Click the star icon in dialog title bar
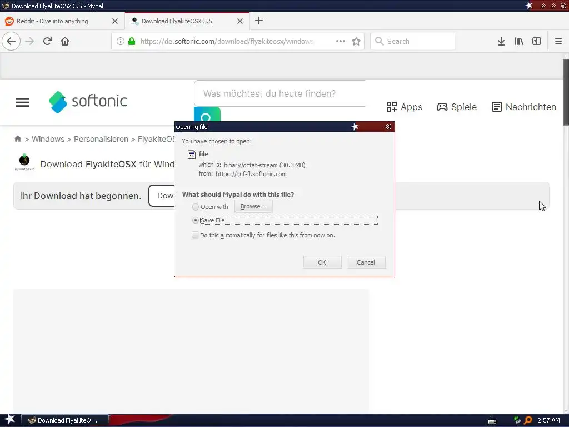 pos(355,127)
